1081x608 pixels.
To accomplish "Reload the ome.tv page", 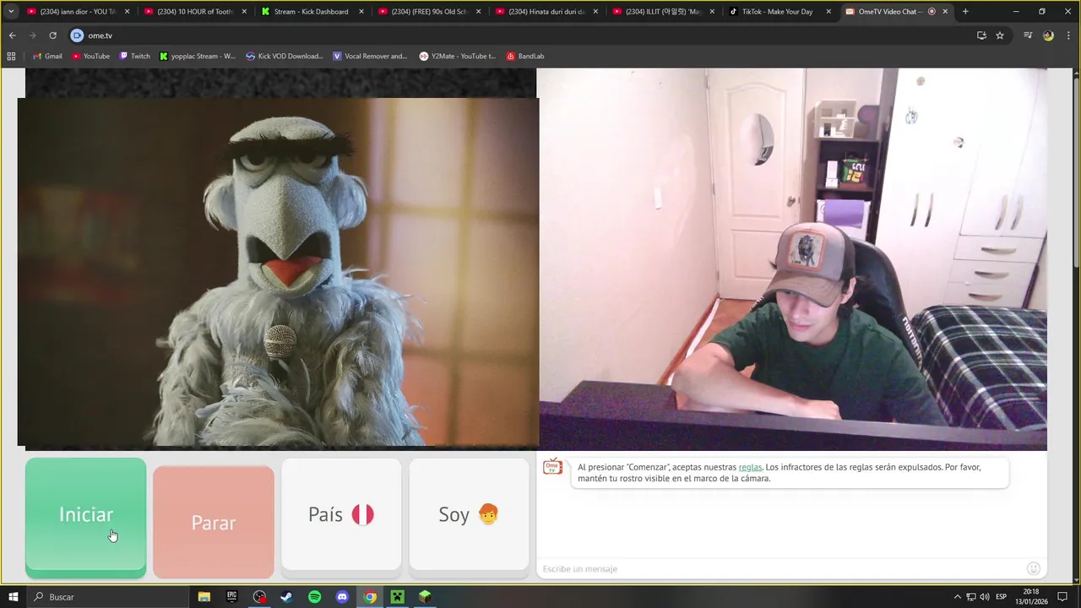I will (52, 35).
